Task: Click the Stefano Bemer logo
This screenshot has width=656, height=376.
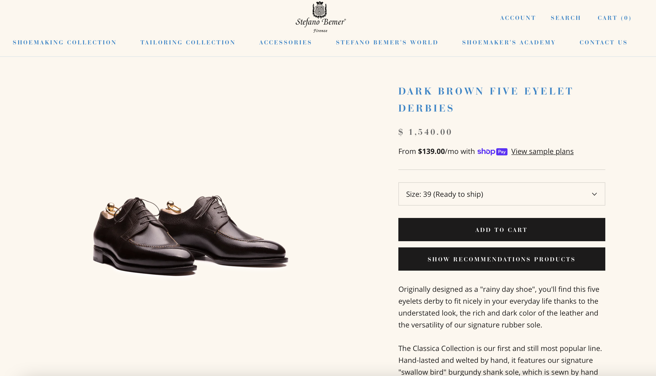Action: (x=320, y=17)
